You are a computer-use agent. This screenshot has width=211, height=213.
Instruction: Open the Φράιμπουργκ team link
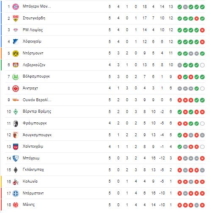click(x=35, y=123)
